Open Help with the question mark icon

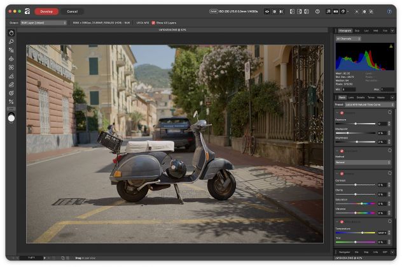pos(389,11)
